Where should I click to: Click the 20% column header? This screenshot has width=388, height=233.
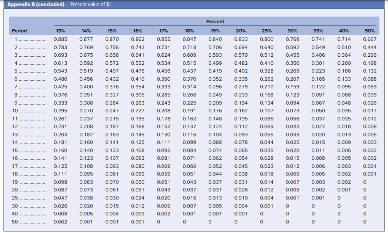click(x=241, y=31)
